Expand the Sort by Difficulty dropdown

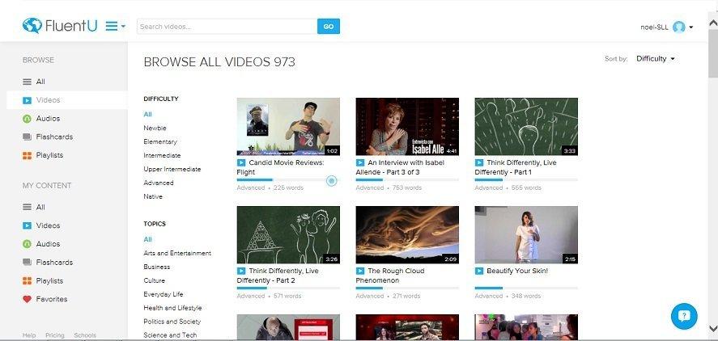[656, 58]
